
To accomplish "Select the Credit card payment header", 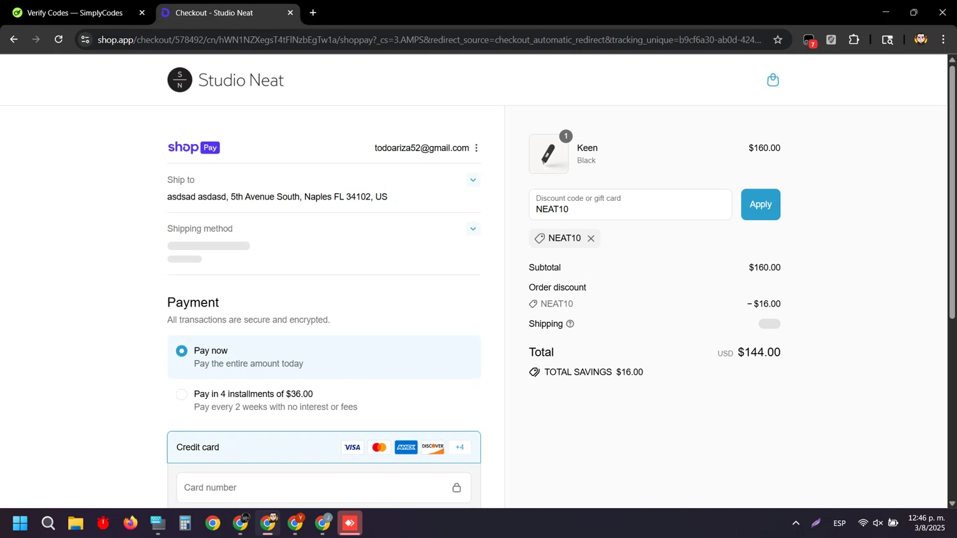I will [x=323, y=447].
